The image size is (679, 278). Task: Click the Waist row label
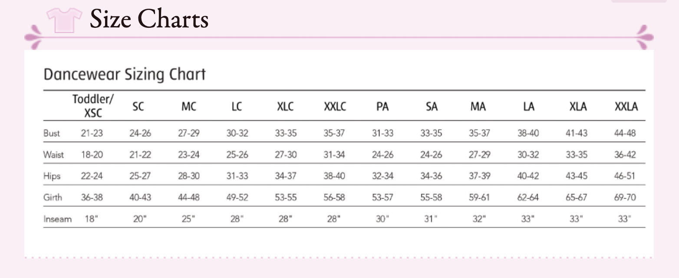click(x=53, y=155)
